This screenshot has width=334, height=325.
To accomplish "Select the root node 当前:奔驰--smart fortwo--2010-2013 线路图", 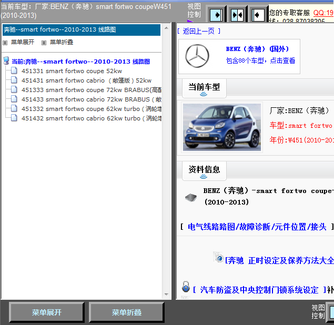I will [x=80, y=62].
